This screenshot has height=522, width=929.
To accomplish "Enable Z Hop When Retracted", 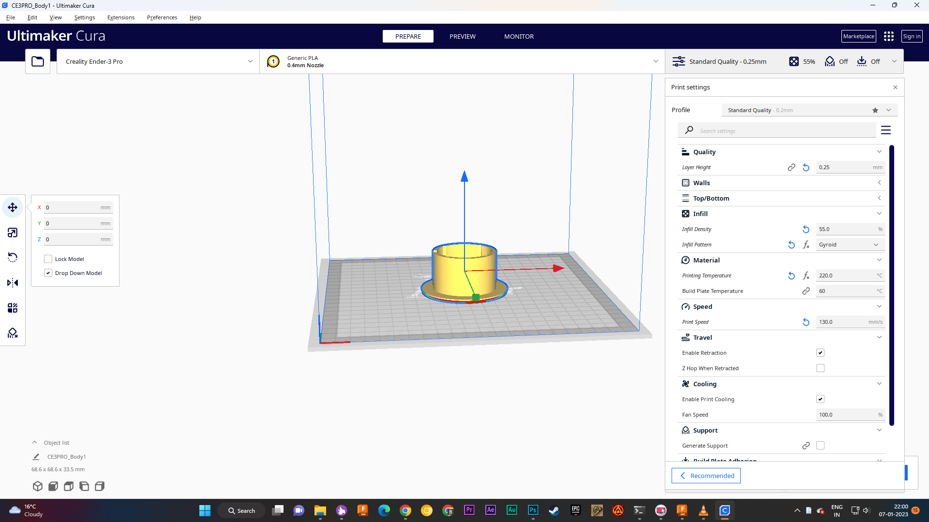I will (x=820, y=368).
